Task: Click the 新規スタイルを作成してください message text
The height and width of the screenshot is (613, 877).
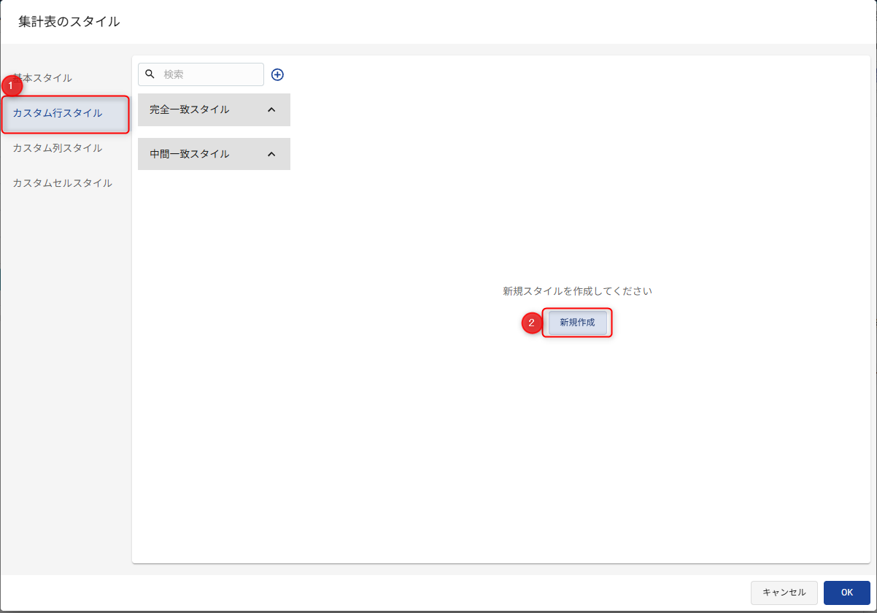Action: click(576, 291)
